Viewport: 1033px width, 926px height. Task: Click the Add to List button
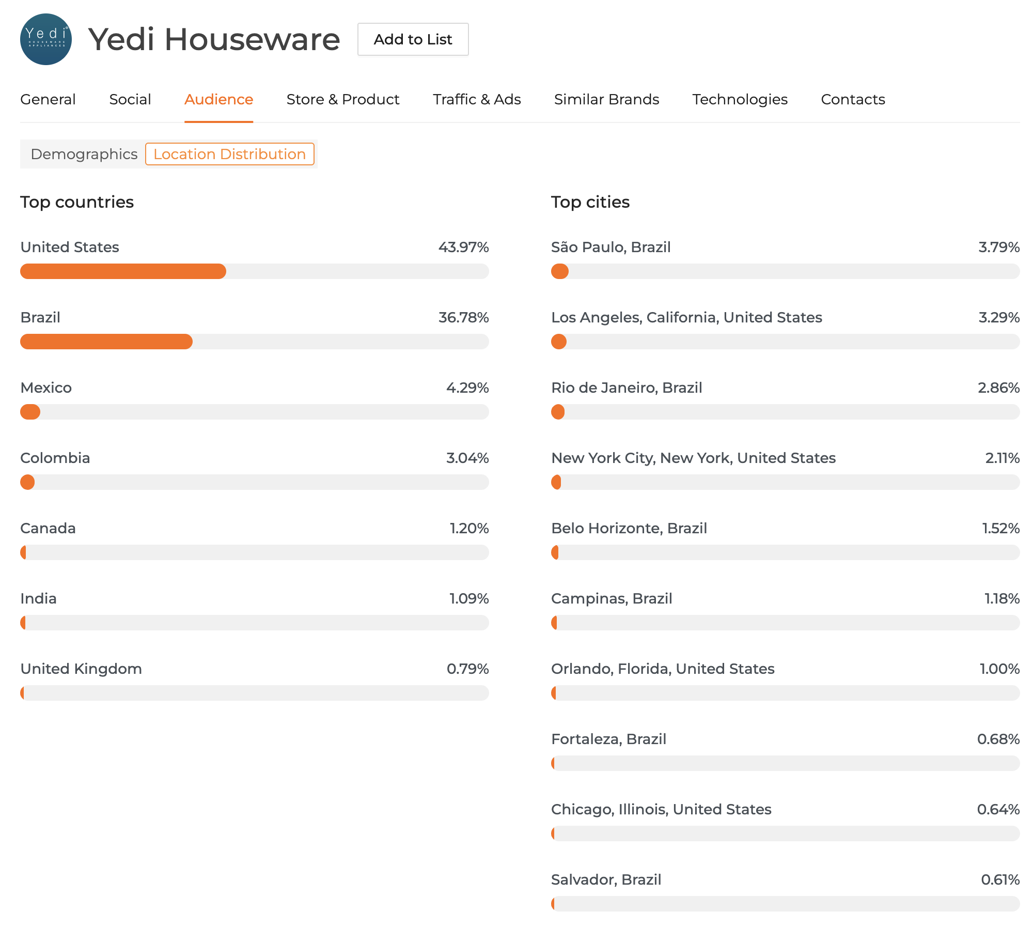(x=413, y=39)
